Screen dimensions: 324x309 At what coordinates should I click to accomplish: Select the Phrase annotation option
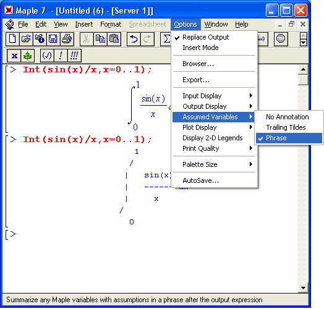[289, 138]
